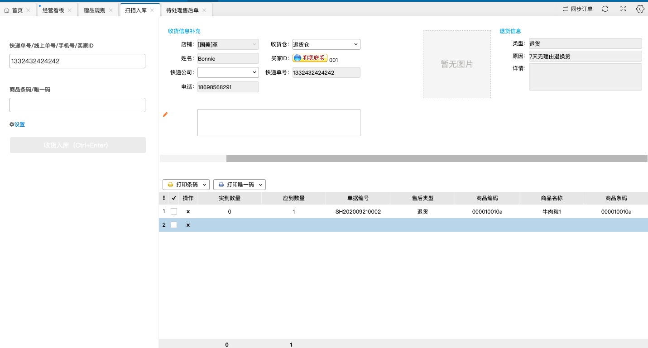This screenshot has height=348, width=648.
Task: Click the horizontal scrollbar thumb
Action: (437, 158)
